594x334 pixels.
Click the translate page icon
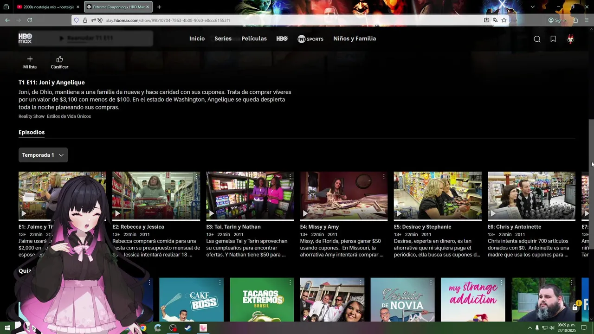pos(495,20)
